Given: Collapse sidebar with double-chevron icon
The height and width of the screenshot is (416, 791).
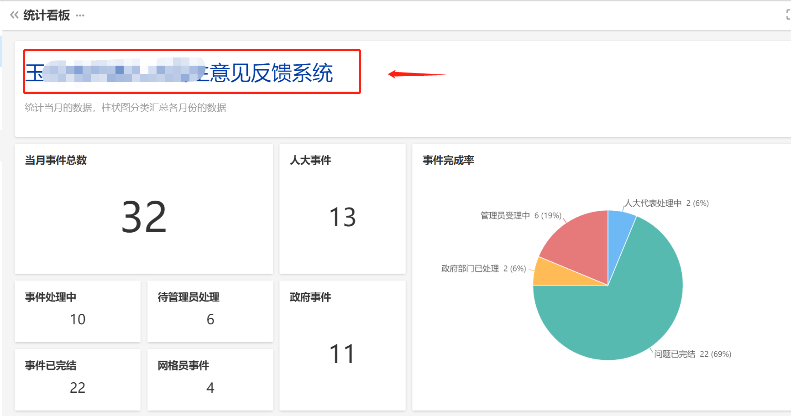Looking at the screenshot, I should click(x=14, y=15).
